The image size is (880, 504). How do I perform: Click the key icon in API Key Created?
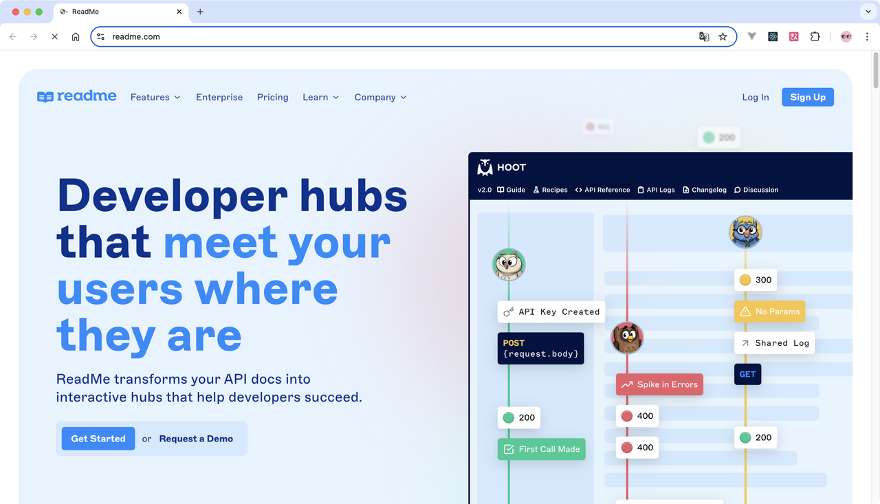click(x=509, y=311)
